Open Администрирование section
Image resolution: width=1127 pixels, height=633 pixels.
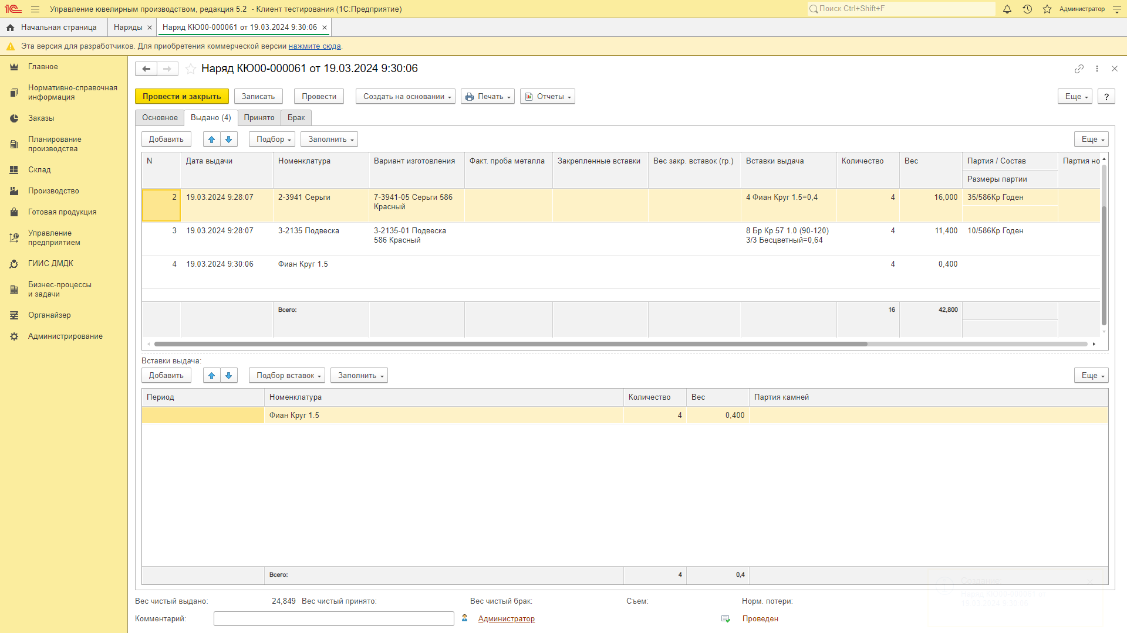[65, 336]
